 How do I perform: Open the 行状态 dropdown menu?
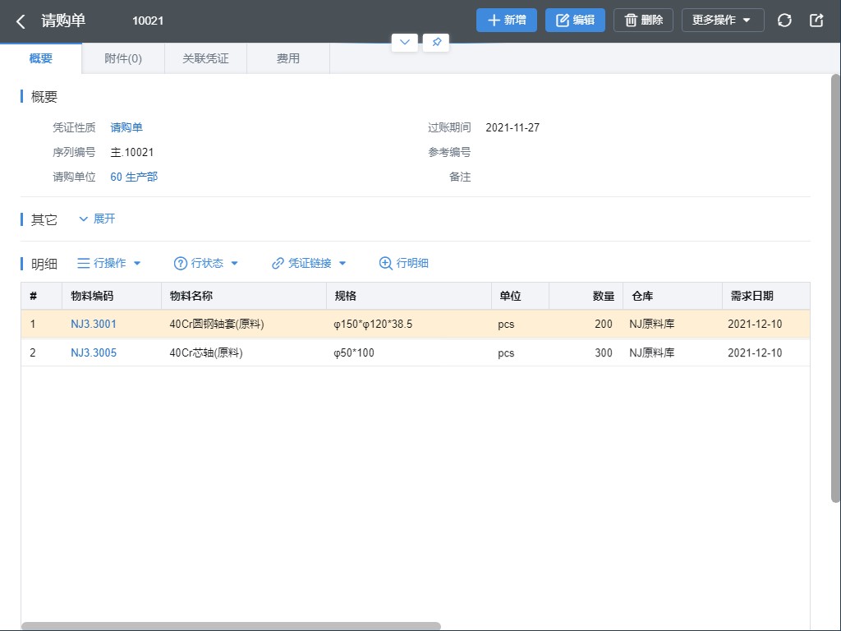pyautogui.click(x=206, y=264)
